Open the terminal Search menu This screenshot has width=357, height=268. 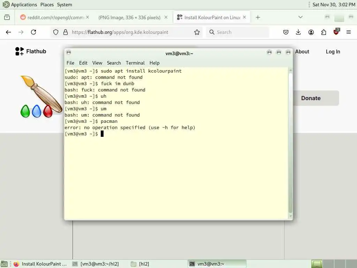114,63
